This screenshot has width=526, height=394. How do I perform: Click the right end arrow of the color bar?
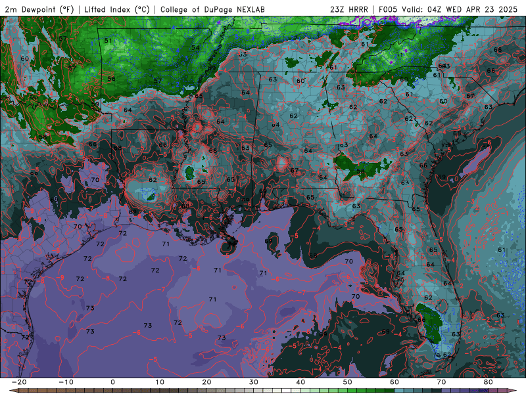(x=514, y=391)
